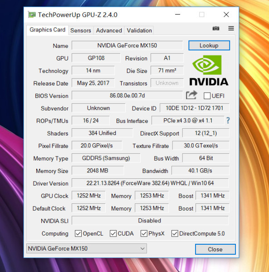The height and width of the screenshot is (272, 269).
Task: Click the Default Clock row Boost 1341 MHz field
Action: [213, 208]
